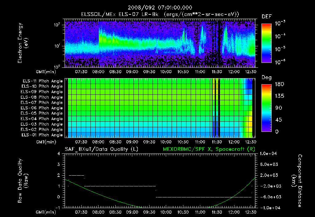Select the ELS-10 Pitch Angle row label
The width and height of the screenshot is (315, 217).
pos(42,86)
